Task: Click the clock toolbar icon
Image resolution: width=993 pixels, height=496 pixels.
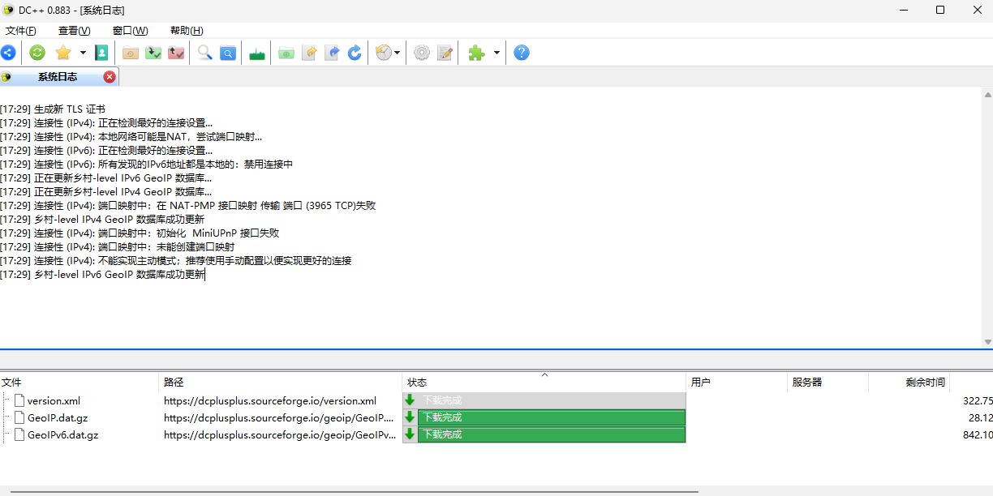Action: pyautogui.click(x=384, y=53)
